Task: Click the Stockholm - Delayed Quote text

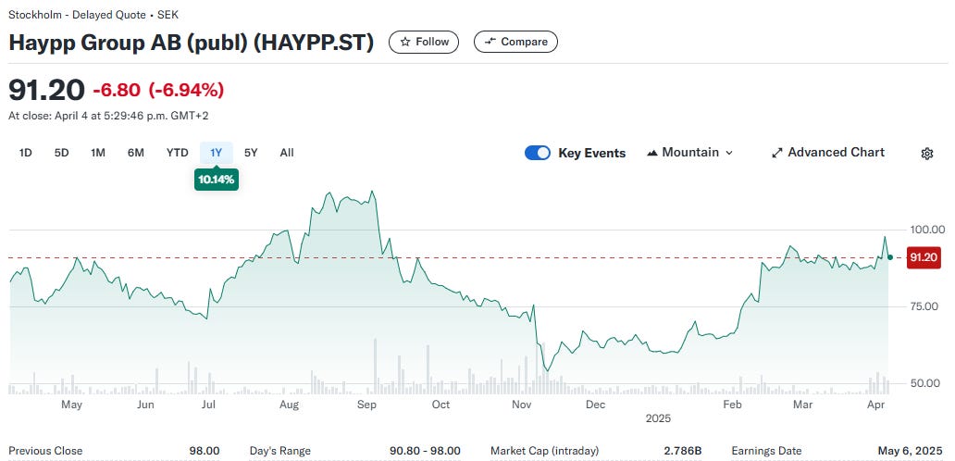Action: (93, 15)
